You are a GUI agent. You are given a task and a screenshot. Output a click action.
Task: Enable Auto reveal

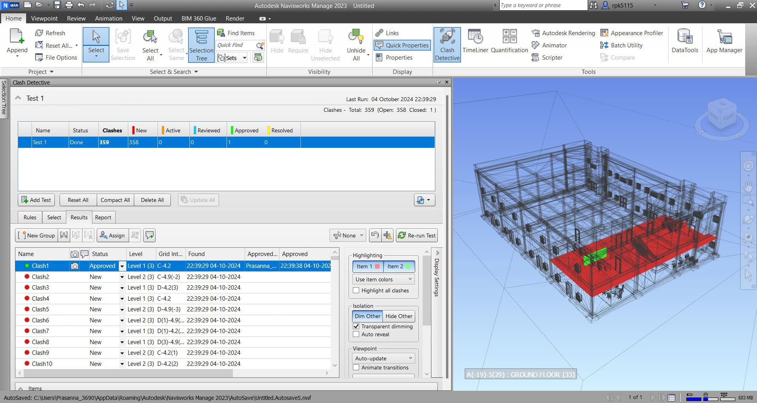click(356, 334)
